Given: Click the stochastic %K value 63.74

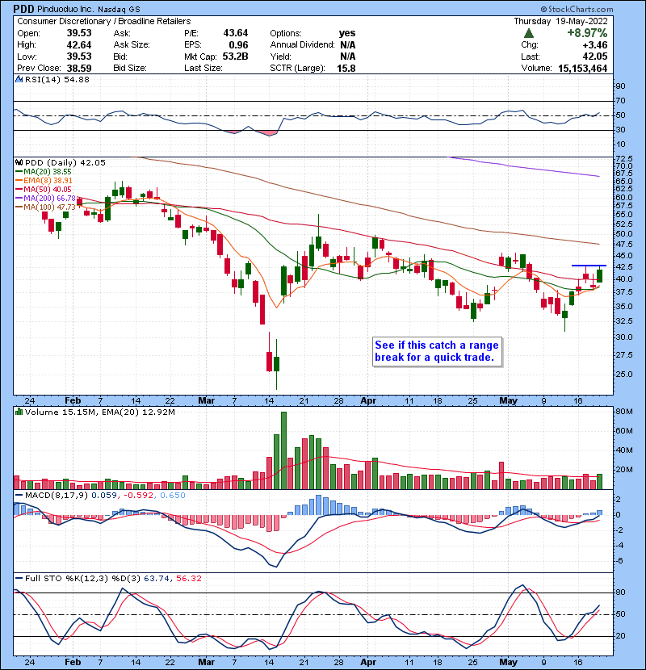Looking at the screenshot, I should pos(157,578).
